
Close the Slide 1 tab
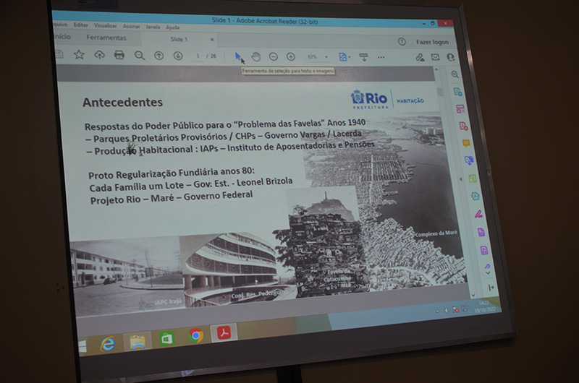pos(212,40)
